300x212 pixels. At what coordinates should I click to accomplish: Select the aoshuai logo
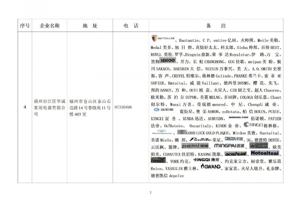[x=235, y=153]
